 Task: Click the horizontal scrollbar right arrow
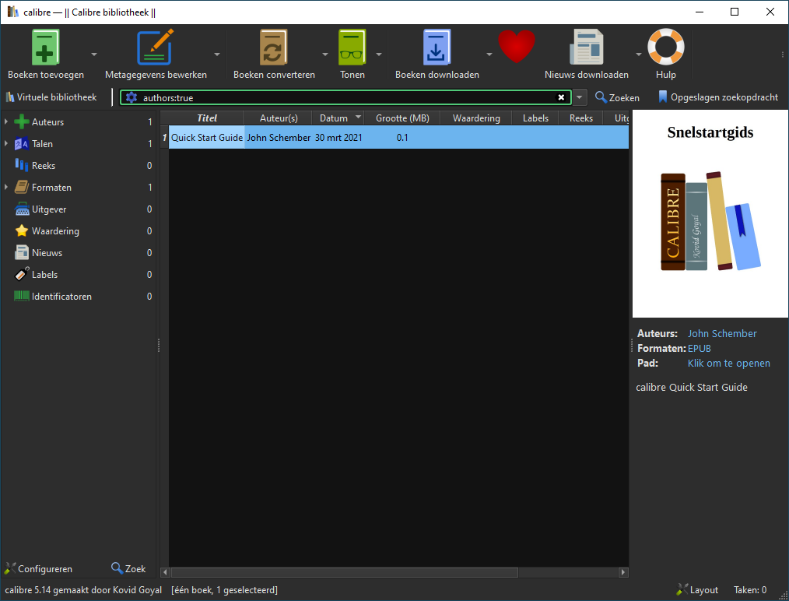tap(623, 572)
